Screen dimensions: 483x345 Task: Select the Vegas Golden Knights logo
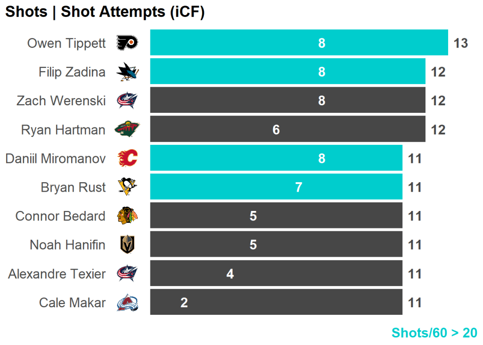tap(127, 245)
